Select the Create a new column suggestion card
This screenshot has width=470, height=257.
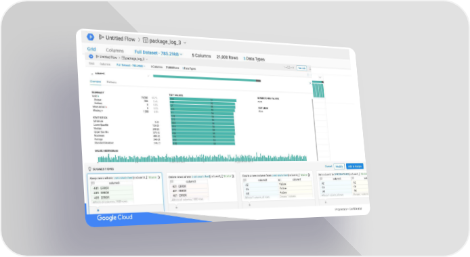click(277, 189)
